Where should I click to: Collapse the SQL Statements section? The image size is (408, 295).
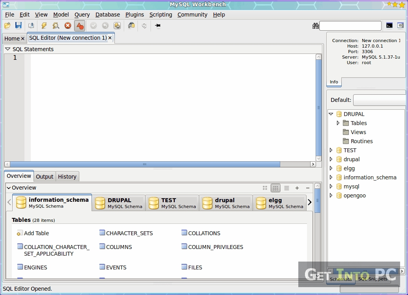pos(7,49)
